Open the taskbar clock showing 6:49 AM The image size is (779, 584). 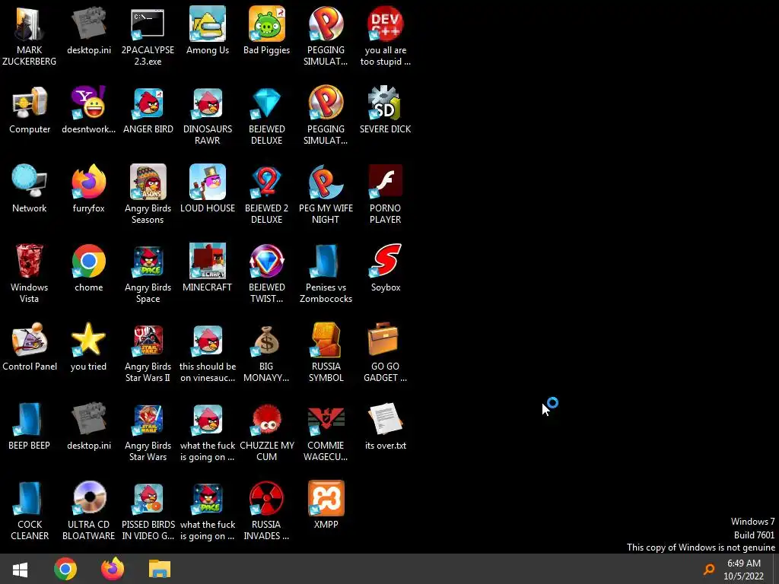coord(744,570)
